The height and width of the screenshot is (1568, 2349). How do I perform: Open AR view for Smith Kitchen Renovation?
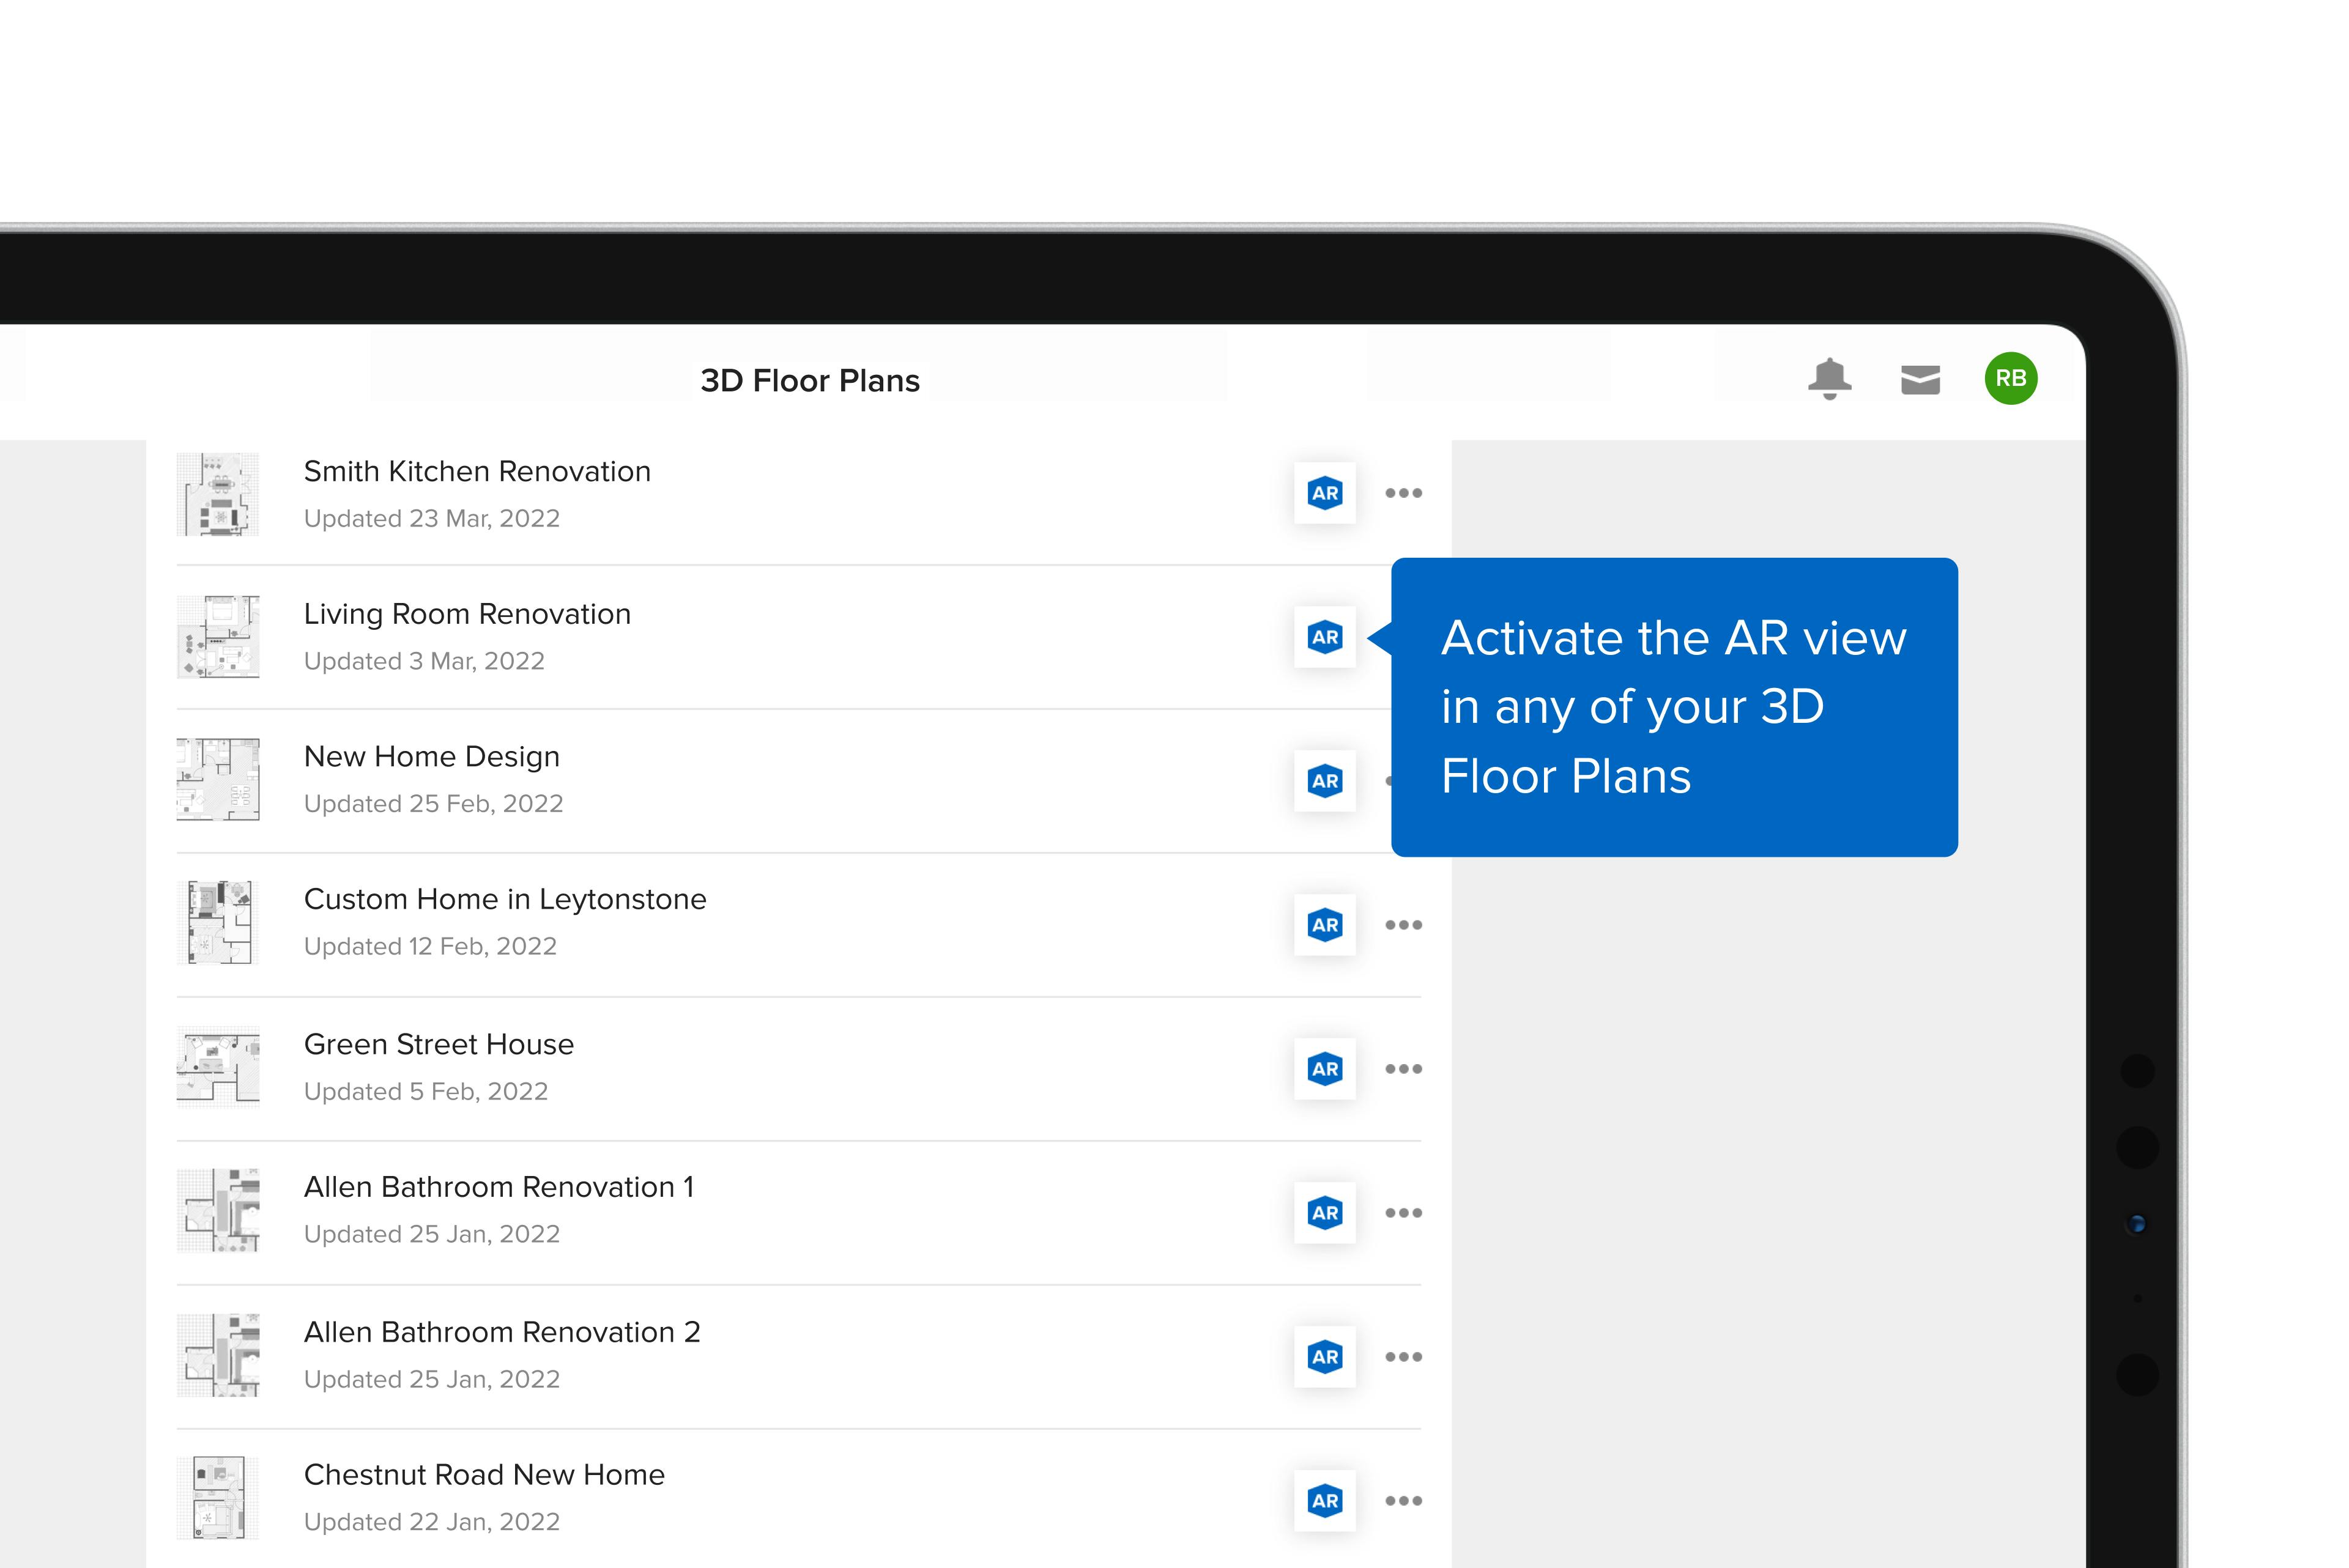click(x=1324, y=493)
